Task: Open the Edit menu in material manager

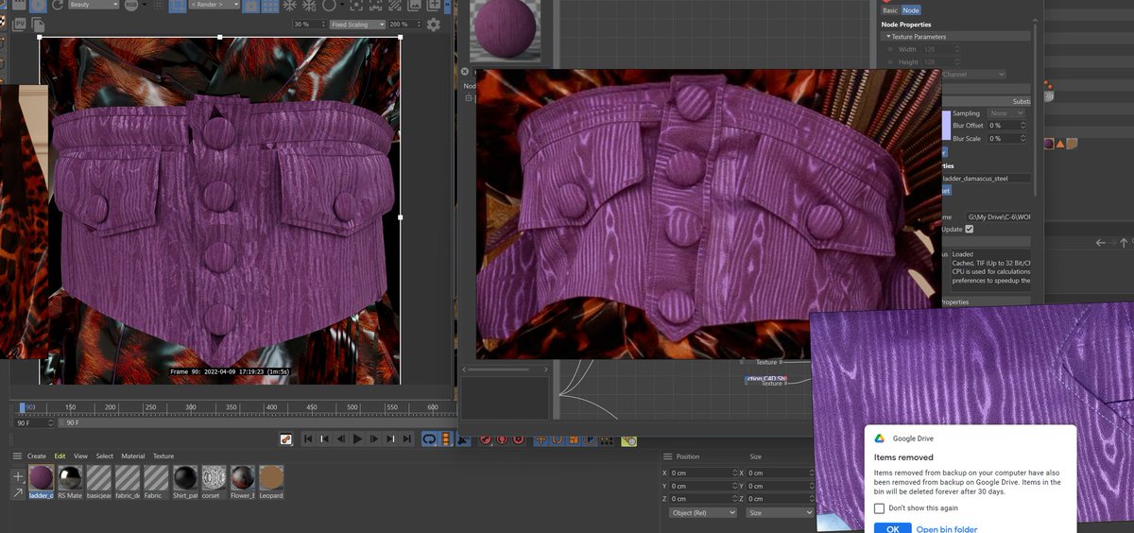Action: 60,456
